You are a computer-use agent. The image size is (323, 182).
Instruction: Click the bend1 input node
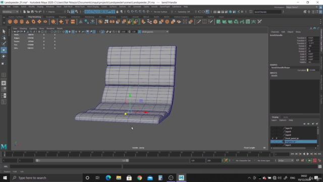[274, 76]
